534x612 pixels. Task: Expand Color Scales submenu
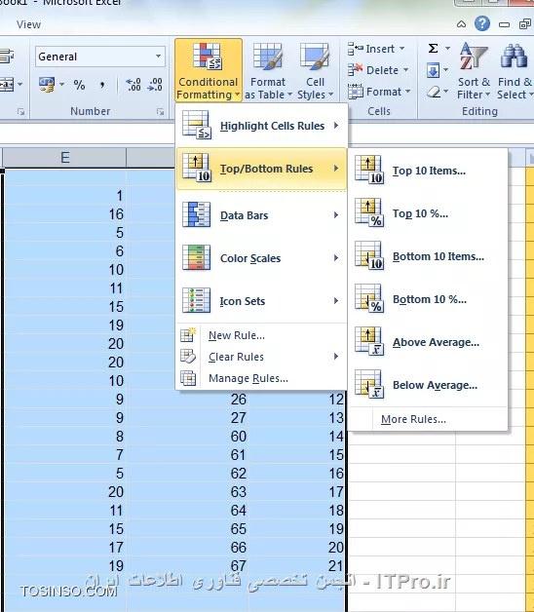point(261,258)
